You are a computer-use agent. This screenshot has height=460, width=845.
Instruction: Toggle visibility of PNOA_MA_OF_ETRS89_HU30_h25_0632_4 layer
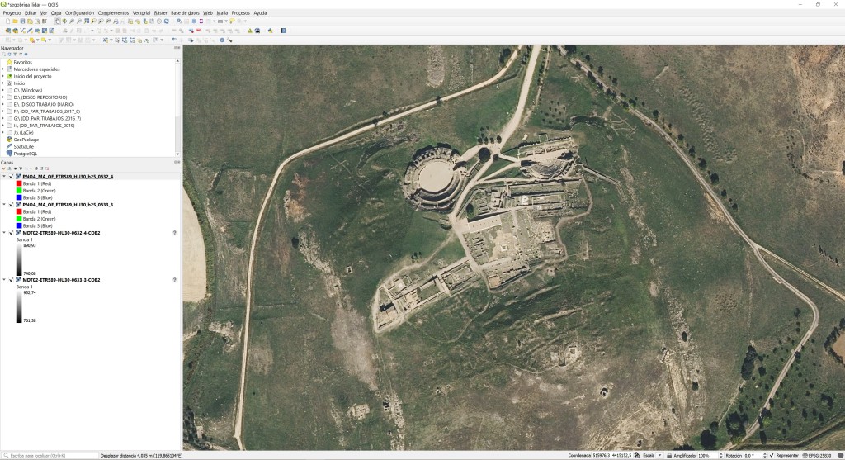pyautogui.click(x=11, y=177)
